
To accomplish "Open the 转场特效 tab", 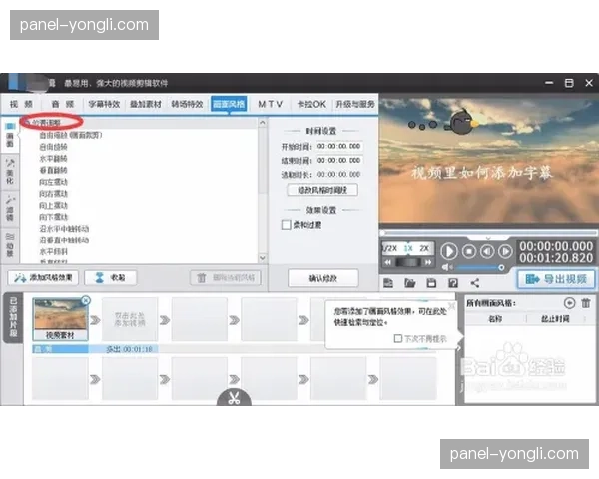I will (x=187, y=104).
